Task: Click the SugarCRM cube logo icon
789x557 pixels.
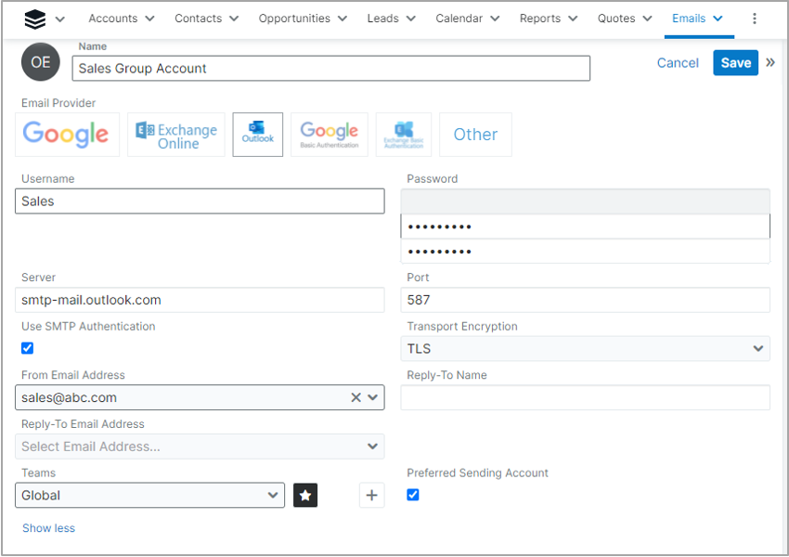Action: (x=35, y=19)
